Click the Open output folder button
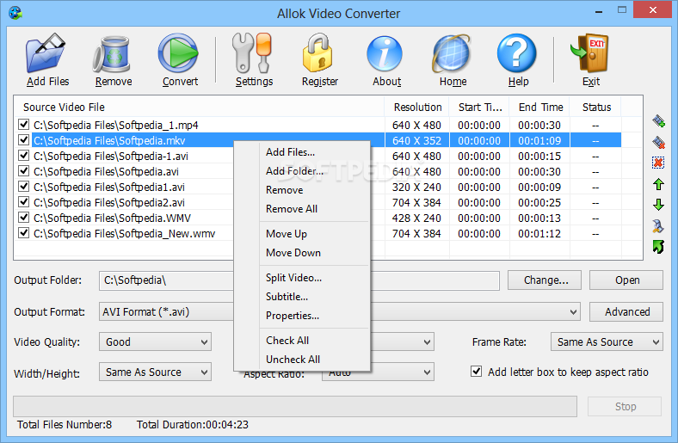Screen dimensions: 678x443 626,280
